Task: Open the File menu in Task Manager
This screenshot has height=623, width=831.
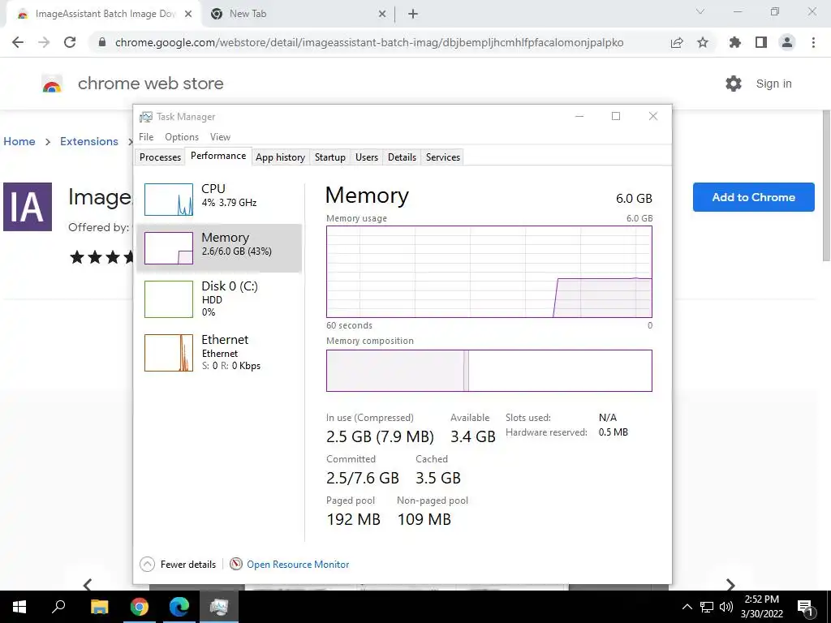Action: coord(146,137)
